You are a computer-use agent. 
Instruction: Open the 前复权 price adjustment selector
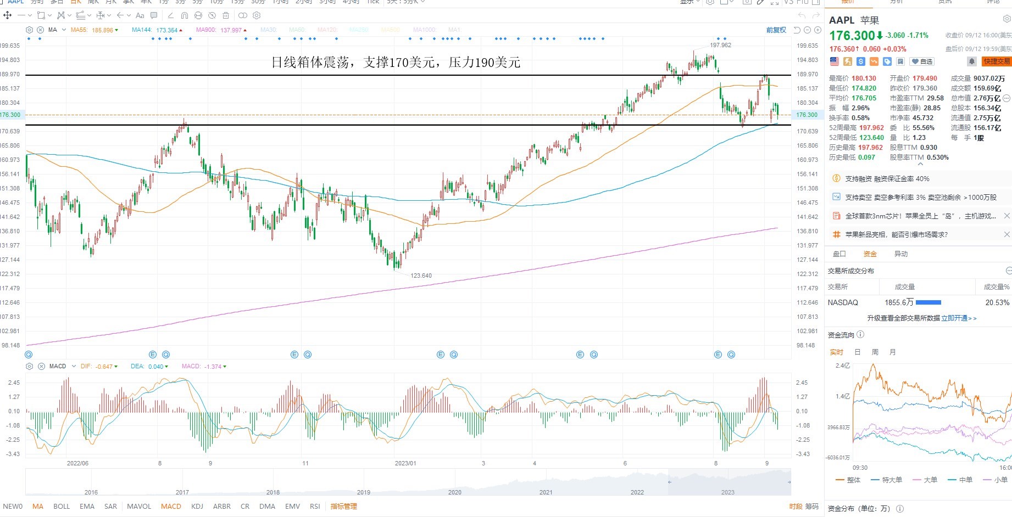tap(776, 30)
